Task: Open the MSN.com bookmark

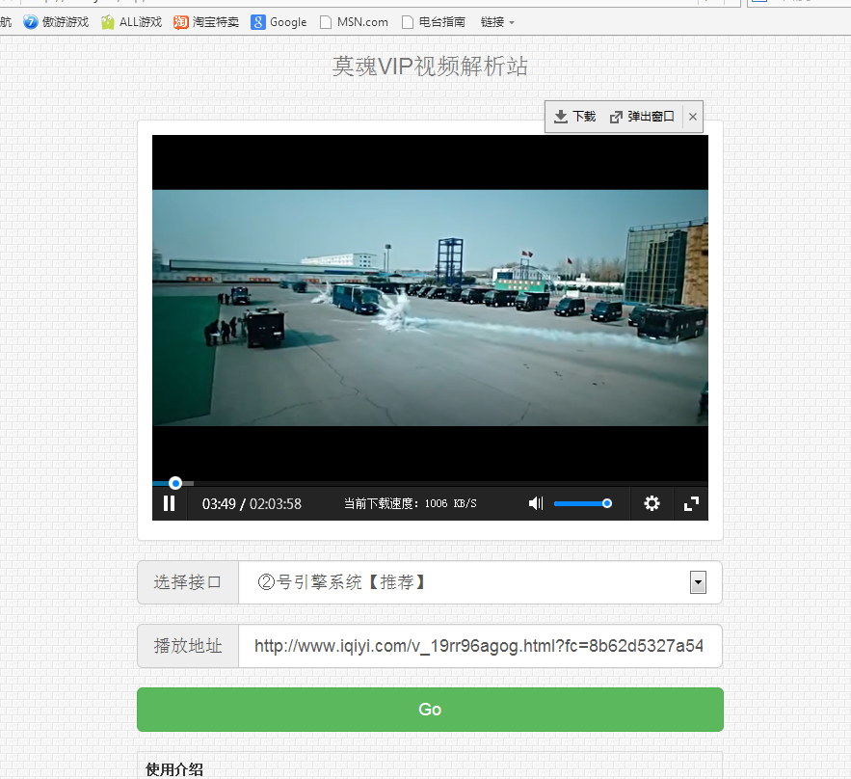Action: (x=354, y=22)
